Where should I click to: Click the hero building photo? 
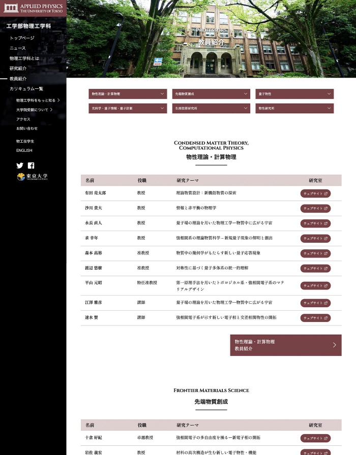tap(211, 39)
